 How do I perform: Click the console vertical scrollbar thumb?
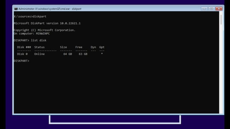[221, 19]
